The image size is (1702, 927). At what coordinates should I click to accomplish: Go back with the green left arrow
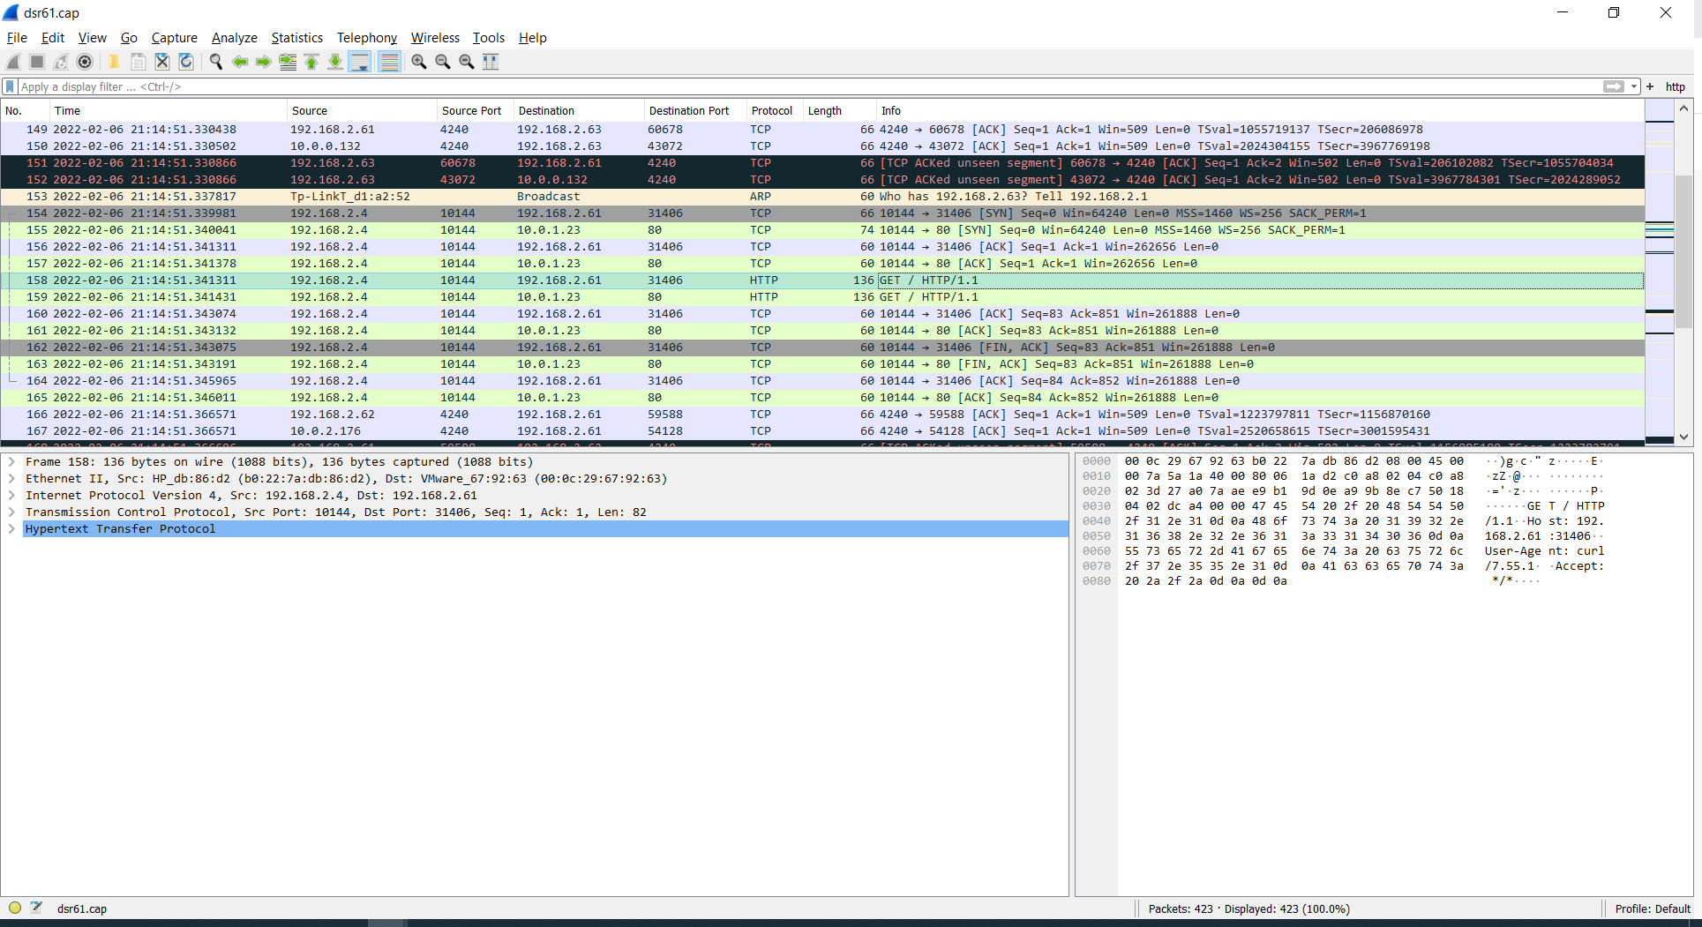(239, 62)
